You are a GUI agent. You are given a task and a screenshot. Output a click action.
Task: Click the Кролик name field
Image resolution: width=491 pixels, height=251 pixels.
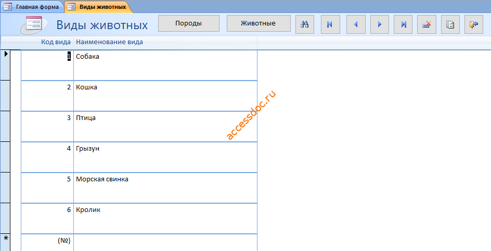(165, 218)
